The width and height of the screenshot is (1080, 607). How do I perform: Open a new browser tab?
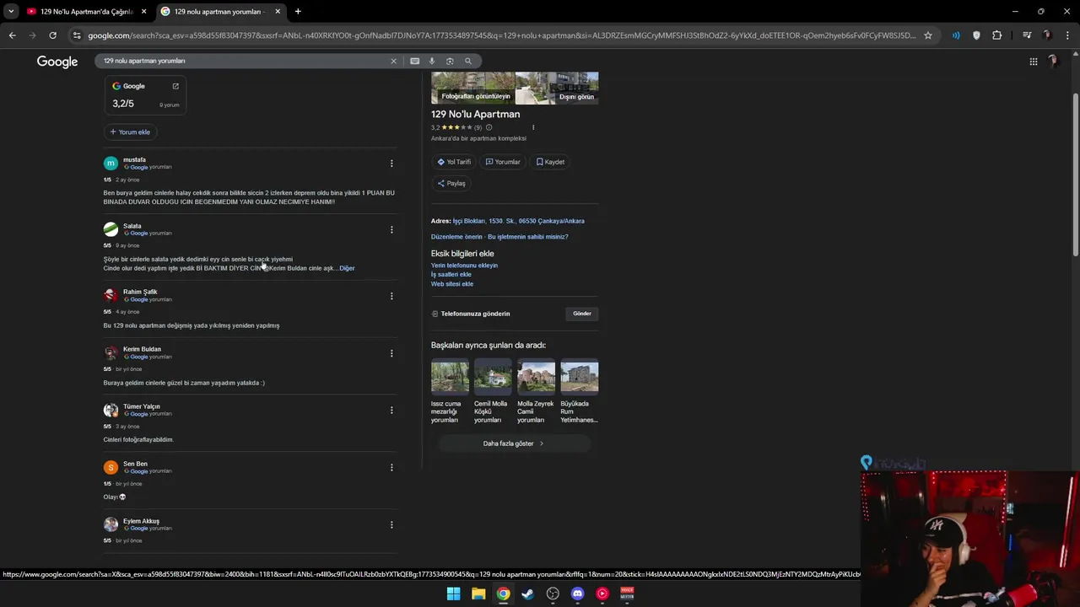point(298,12)
